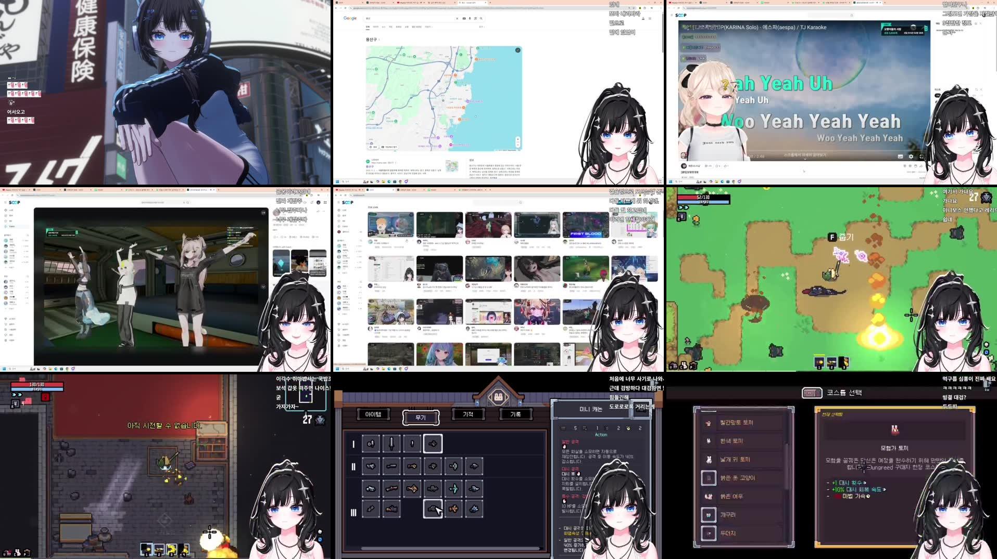Select the 흰색 토끼 costume

tap(742, 441)
